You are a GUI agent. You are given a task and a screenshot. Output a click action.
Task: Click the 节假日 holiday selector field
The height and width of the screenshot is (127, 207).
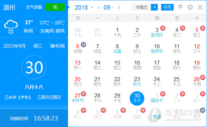click(141, 7)
